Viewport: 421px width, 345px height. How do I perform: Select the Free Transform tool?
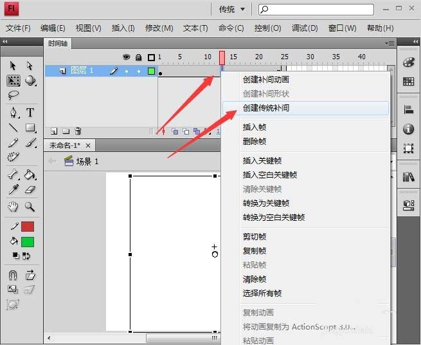click(x=13, y=80)
